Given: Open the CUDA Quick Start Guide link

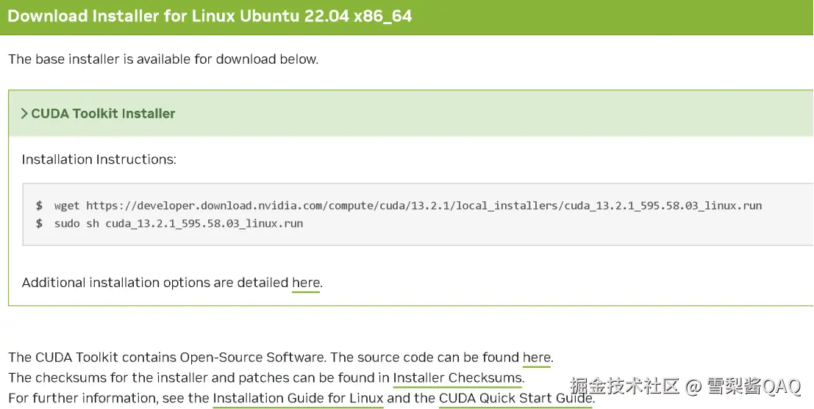Looking at the screenshot, I should pos(515,399).
